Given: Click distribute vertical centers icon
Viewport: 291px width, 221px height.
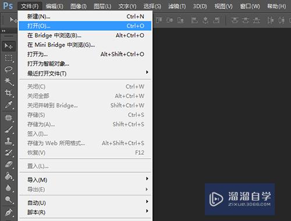Looking at the screenshot, I should 246,20.
